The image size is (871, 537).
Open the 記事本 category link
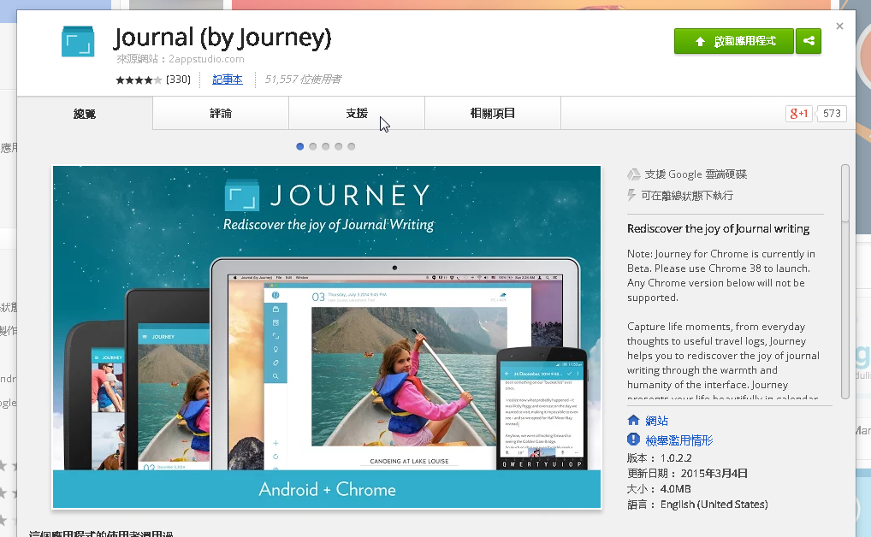(x=228, y=80)
